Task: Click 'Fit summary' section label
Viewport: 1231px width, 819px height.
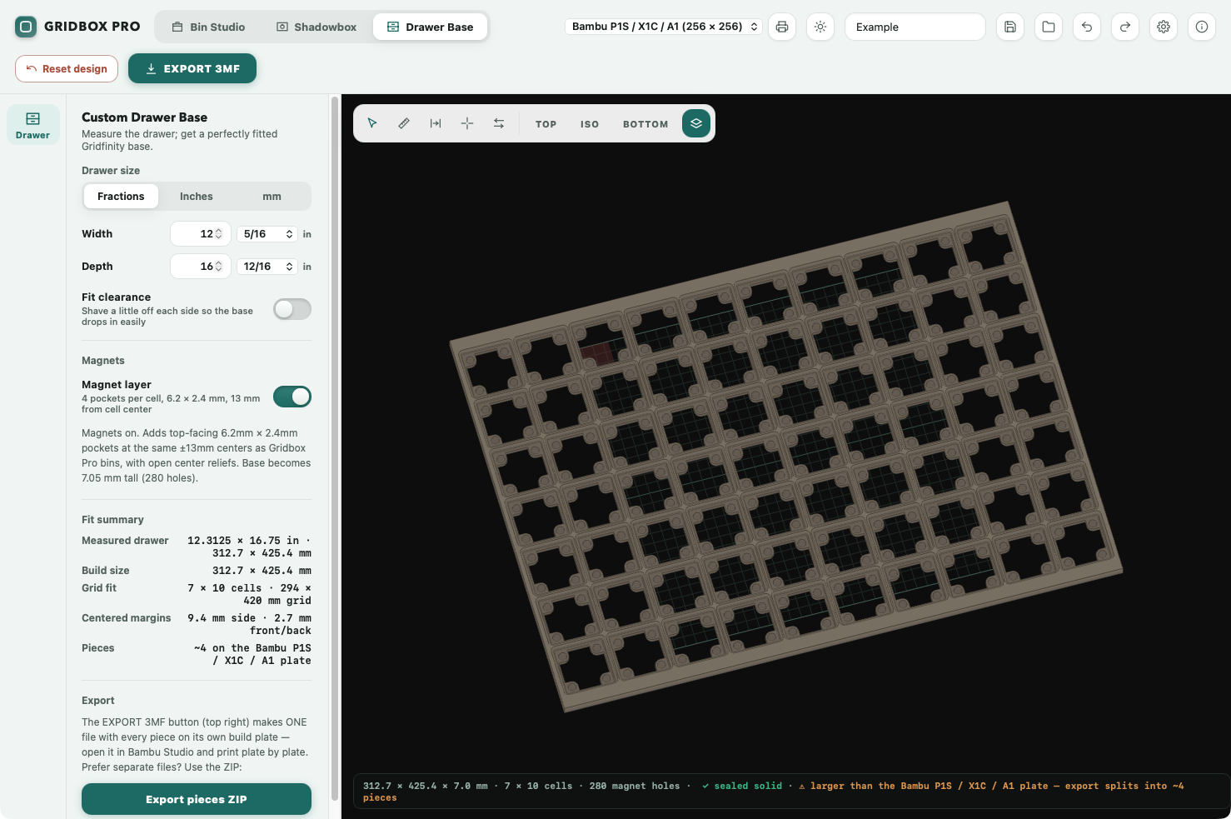Action: [x=112, y=520]
